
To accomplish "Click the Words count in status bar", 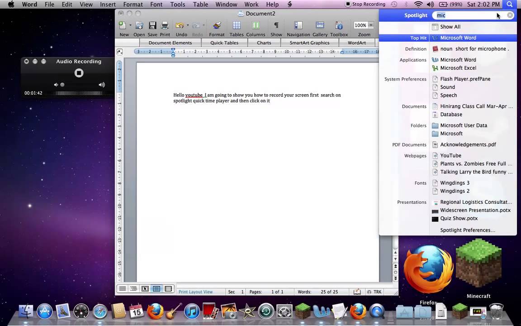I will click(x=317, y=292).
